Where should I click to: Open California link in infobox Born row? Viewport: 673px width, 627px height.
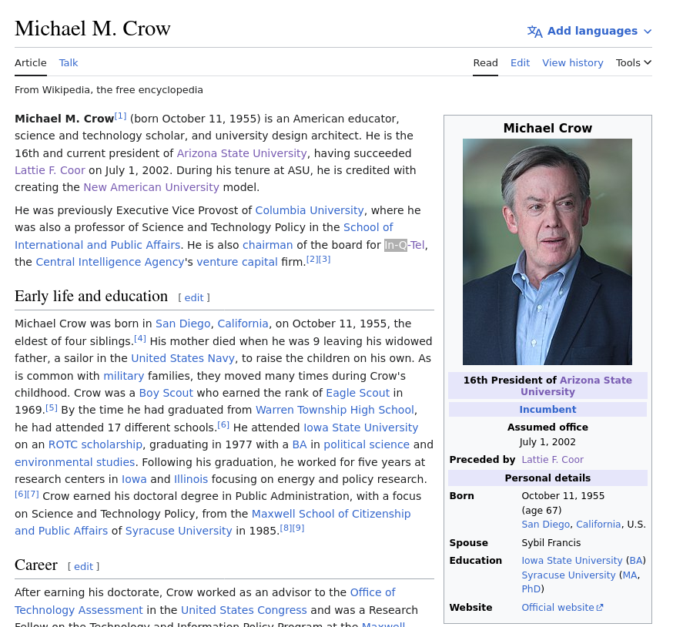tap(598, 525)
